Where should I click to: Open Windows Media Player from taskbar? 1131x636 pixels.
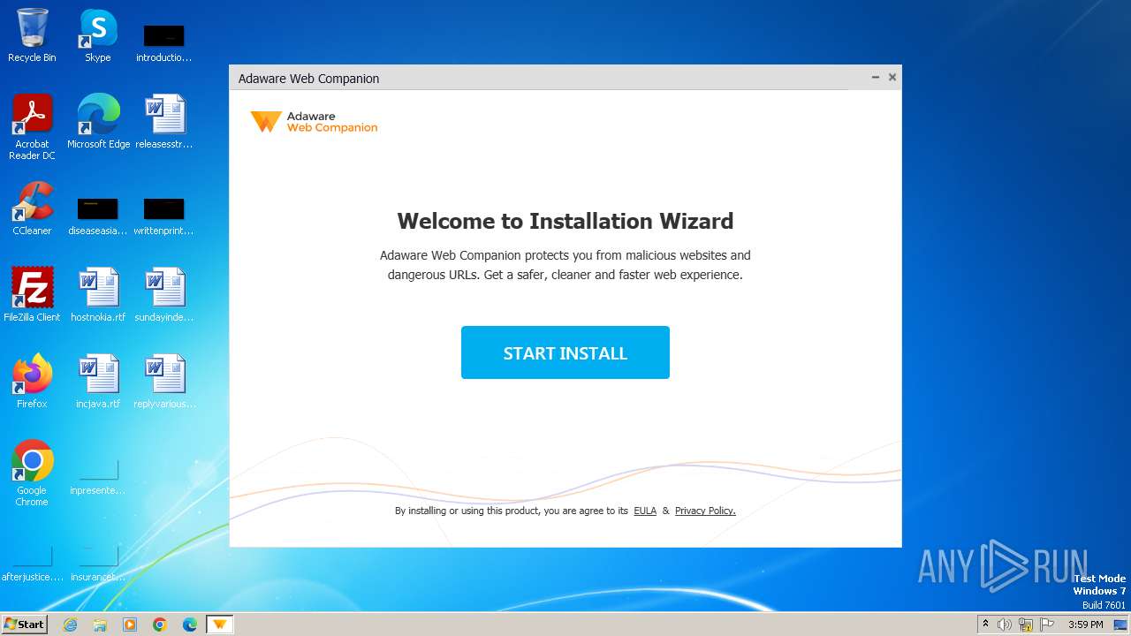click(130, 625)
